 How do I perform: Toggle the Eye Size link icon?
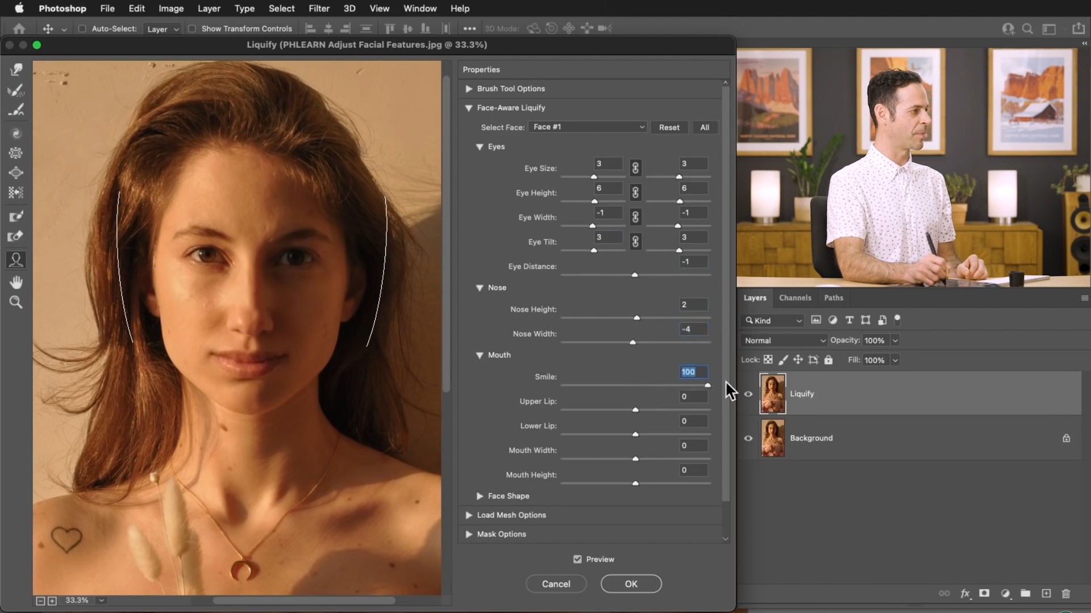pos(635,167)
